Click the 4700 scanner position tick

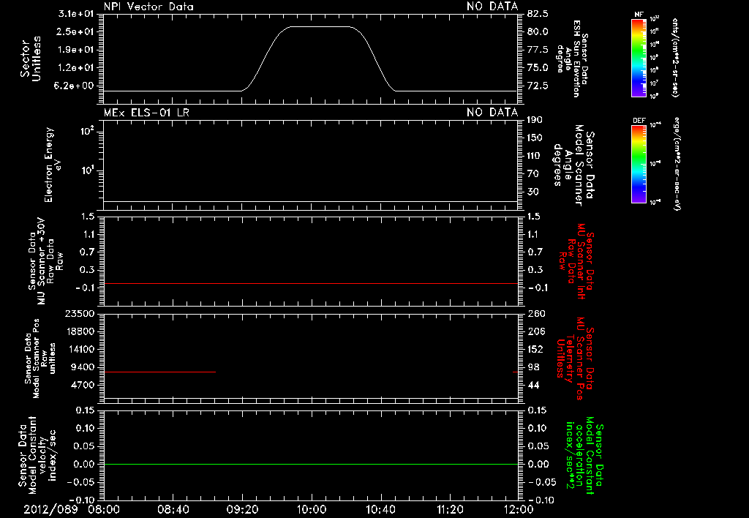coord(83,385)
